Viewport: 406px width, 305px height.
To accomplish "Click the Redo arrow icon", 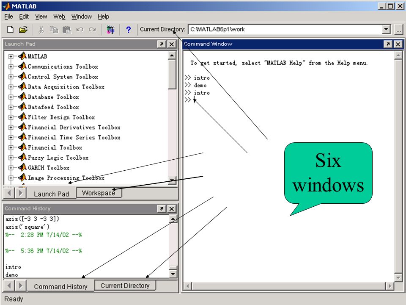I will [x=93, y=30].
